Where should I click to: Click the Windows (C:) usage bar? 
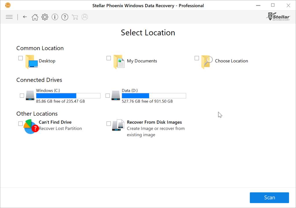pyautogui.click(x=68, y=96)
